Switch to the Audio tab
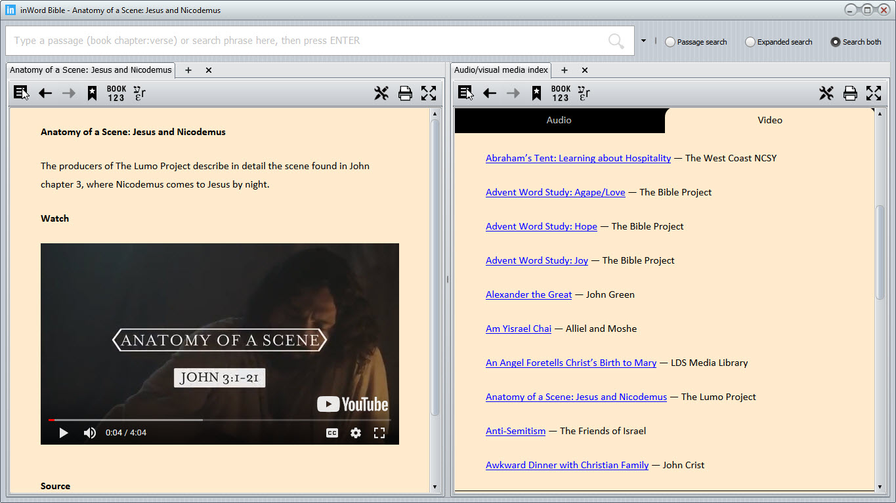 tap(559, 120)
